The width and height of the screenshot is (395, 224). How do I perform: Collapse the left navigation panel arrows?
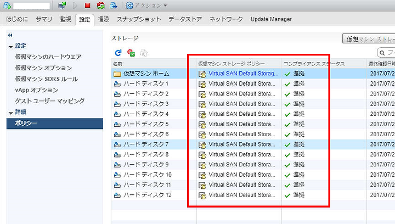pos(10,35)
